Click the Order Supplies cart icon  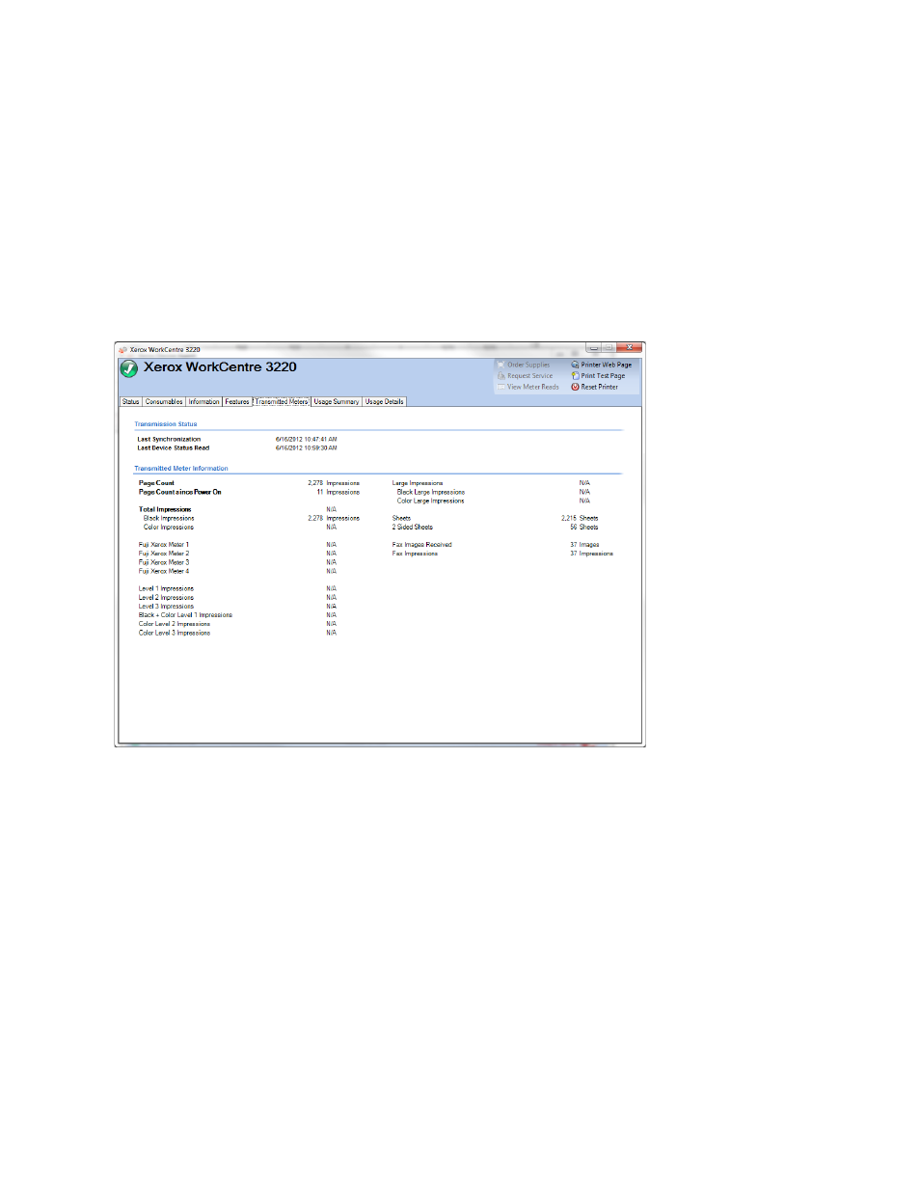coord(501,365)
